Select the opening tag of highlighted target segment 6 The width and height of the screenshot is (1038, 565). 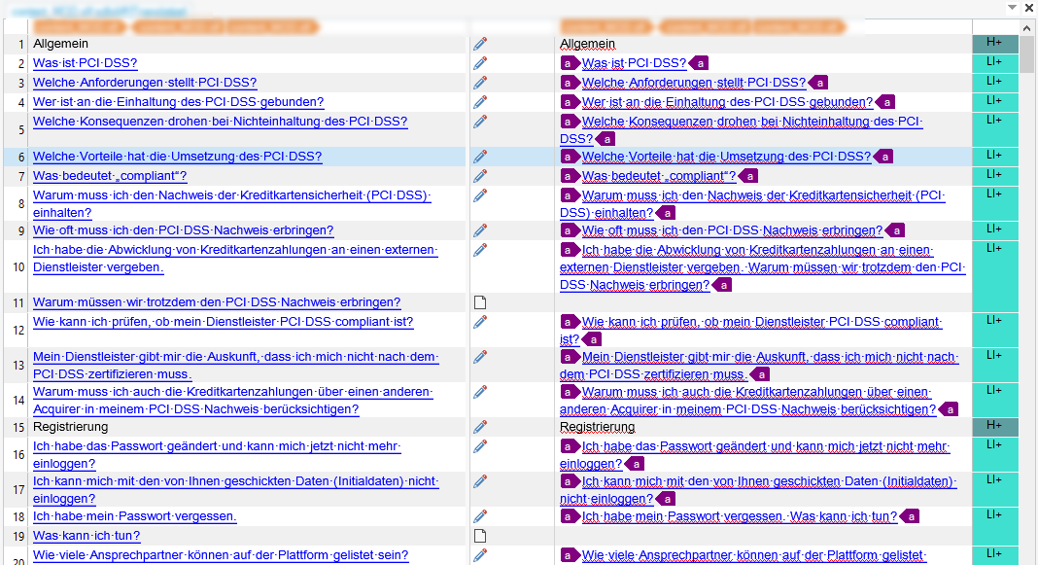click(569, 157)
